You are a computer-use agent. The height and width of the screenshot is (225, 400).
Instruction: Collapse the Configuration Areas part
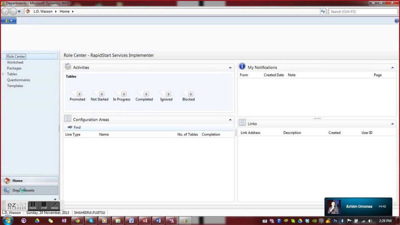(230, 120)
